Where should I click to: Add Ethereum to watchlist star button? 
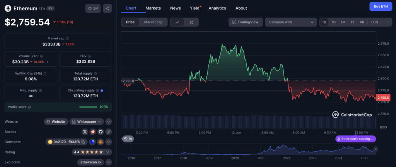pos(93,8)
